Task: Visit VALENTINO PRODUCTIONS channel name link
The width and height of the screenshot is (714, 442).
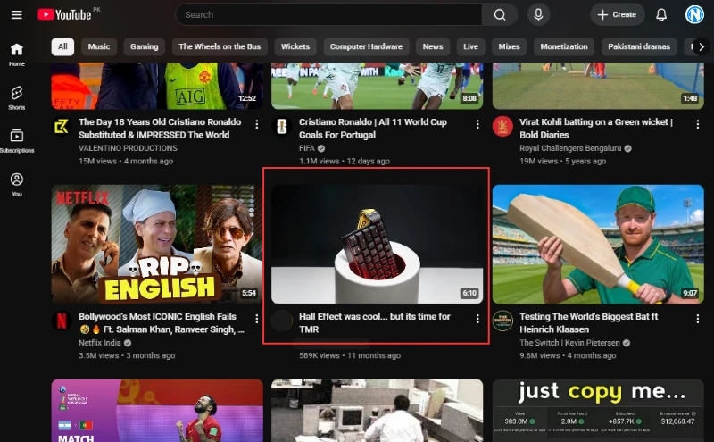Action: click(x=128, y=148)
